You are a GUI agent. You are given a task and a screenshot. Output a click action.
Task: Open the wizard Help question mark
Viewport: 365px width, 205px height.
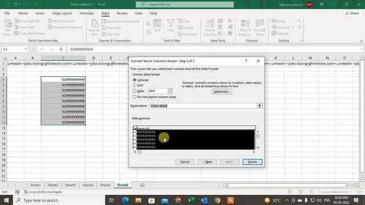pos(246,61)
